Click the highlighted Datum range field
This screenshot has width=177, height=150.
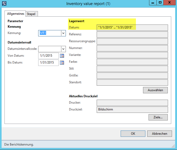coord(132,27)
